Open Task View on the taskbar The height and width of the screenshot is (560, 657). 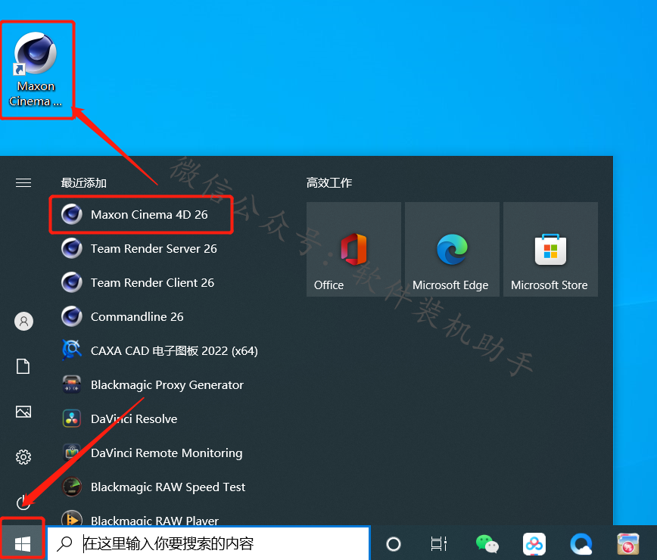point(439,543)
